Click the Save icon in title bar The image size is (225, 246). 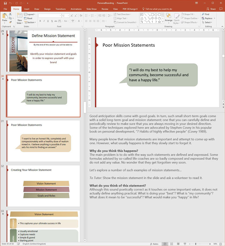pyautogui.click(x=5, y=3)
